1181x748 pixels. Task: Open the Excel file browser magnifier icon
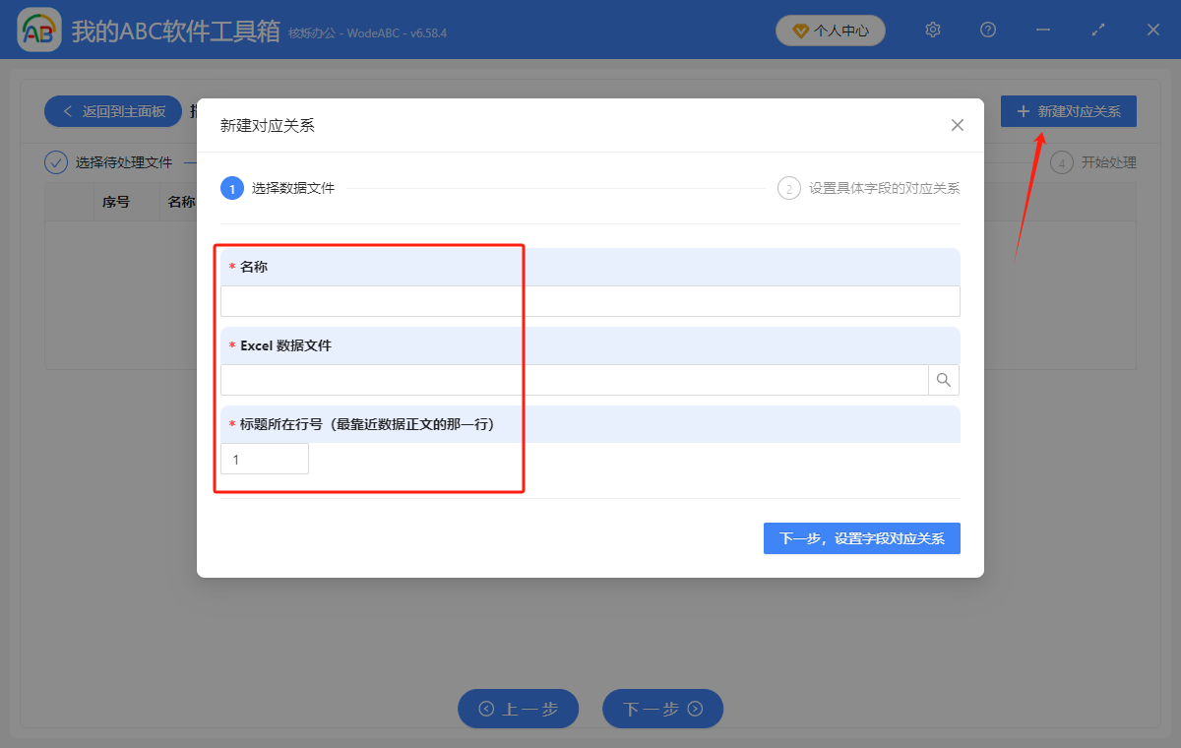click(944, 380)
